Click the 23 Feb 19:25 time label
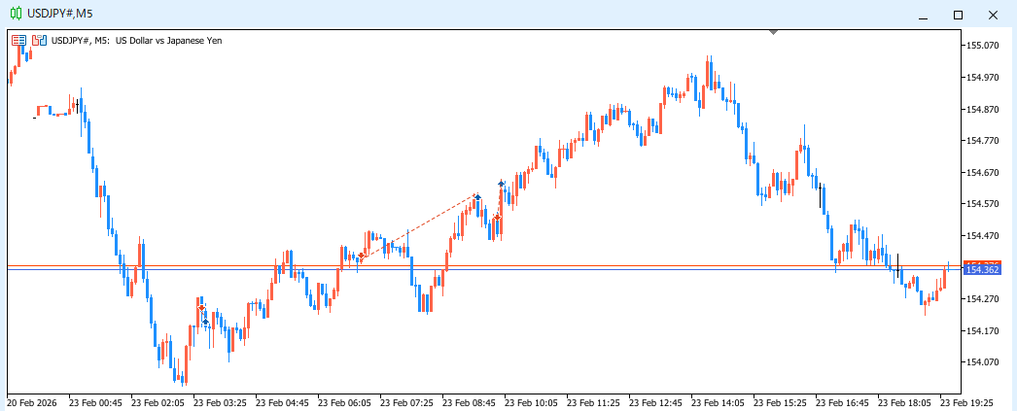Viewport: 1017px width, 411px height. click(x=966, y=401)
